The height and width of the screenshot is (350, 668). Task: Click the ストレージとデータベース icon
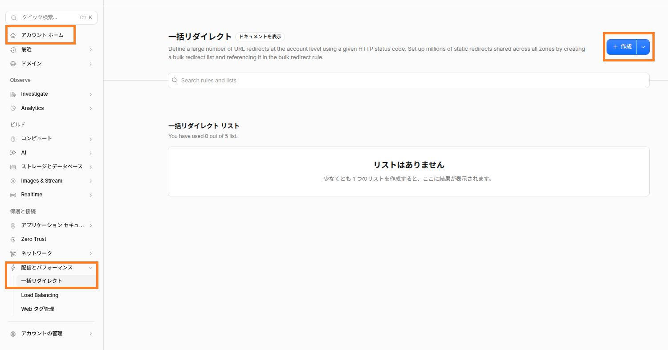tap(13, 167)
